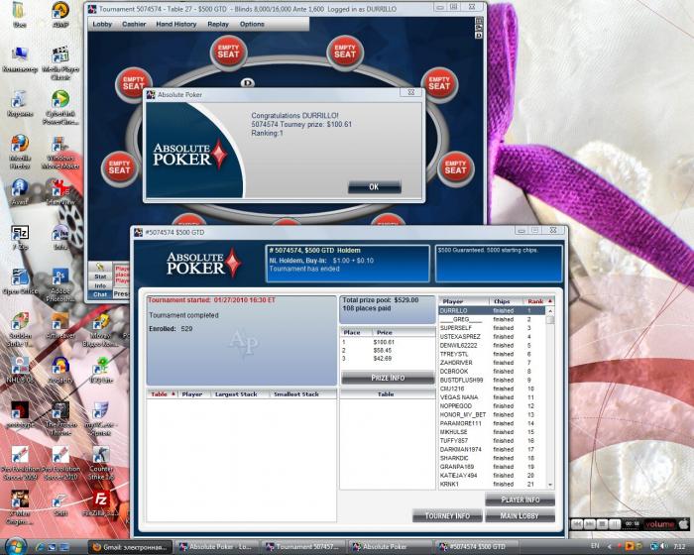The image size is (694, 555).
Task: Click the gadget's stop button
Action: pyautogui.click(x=602, y=524)
